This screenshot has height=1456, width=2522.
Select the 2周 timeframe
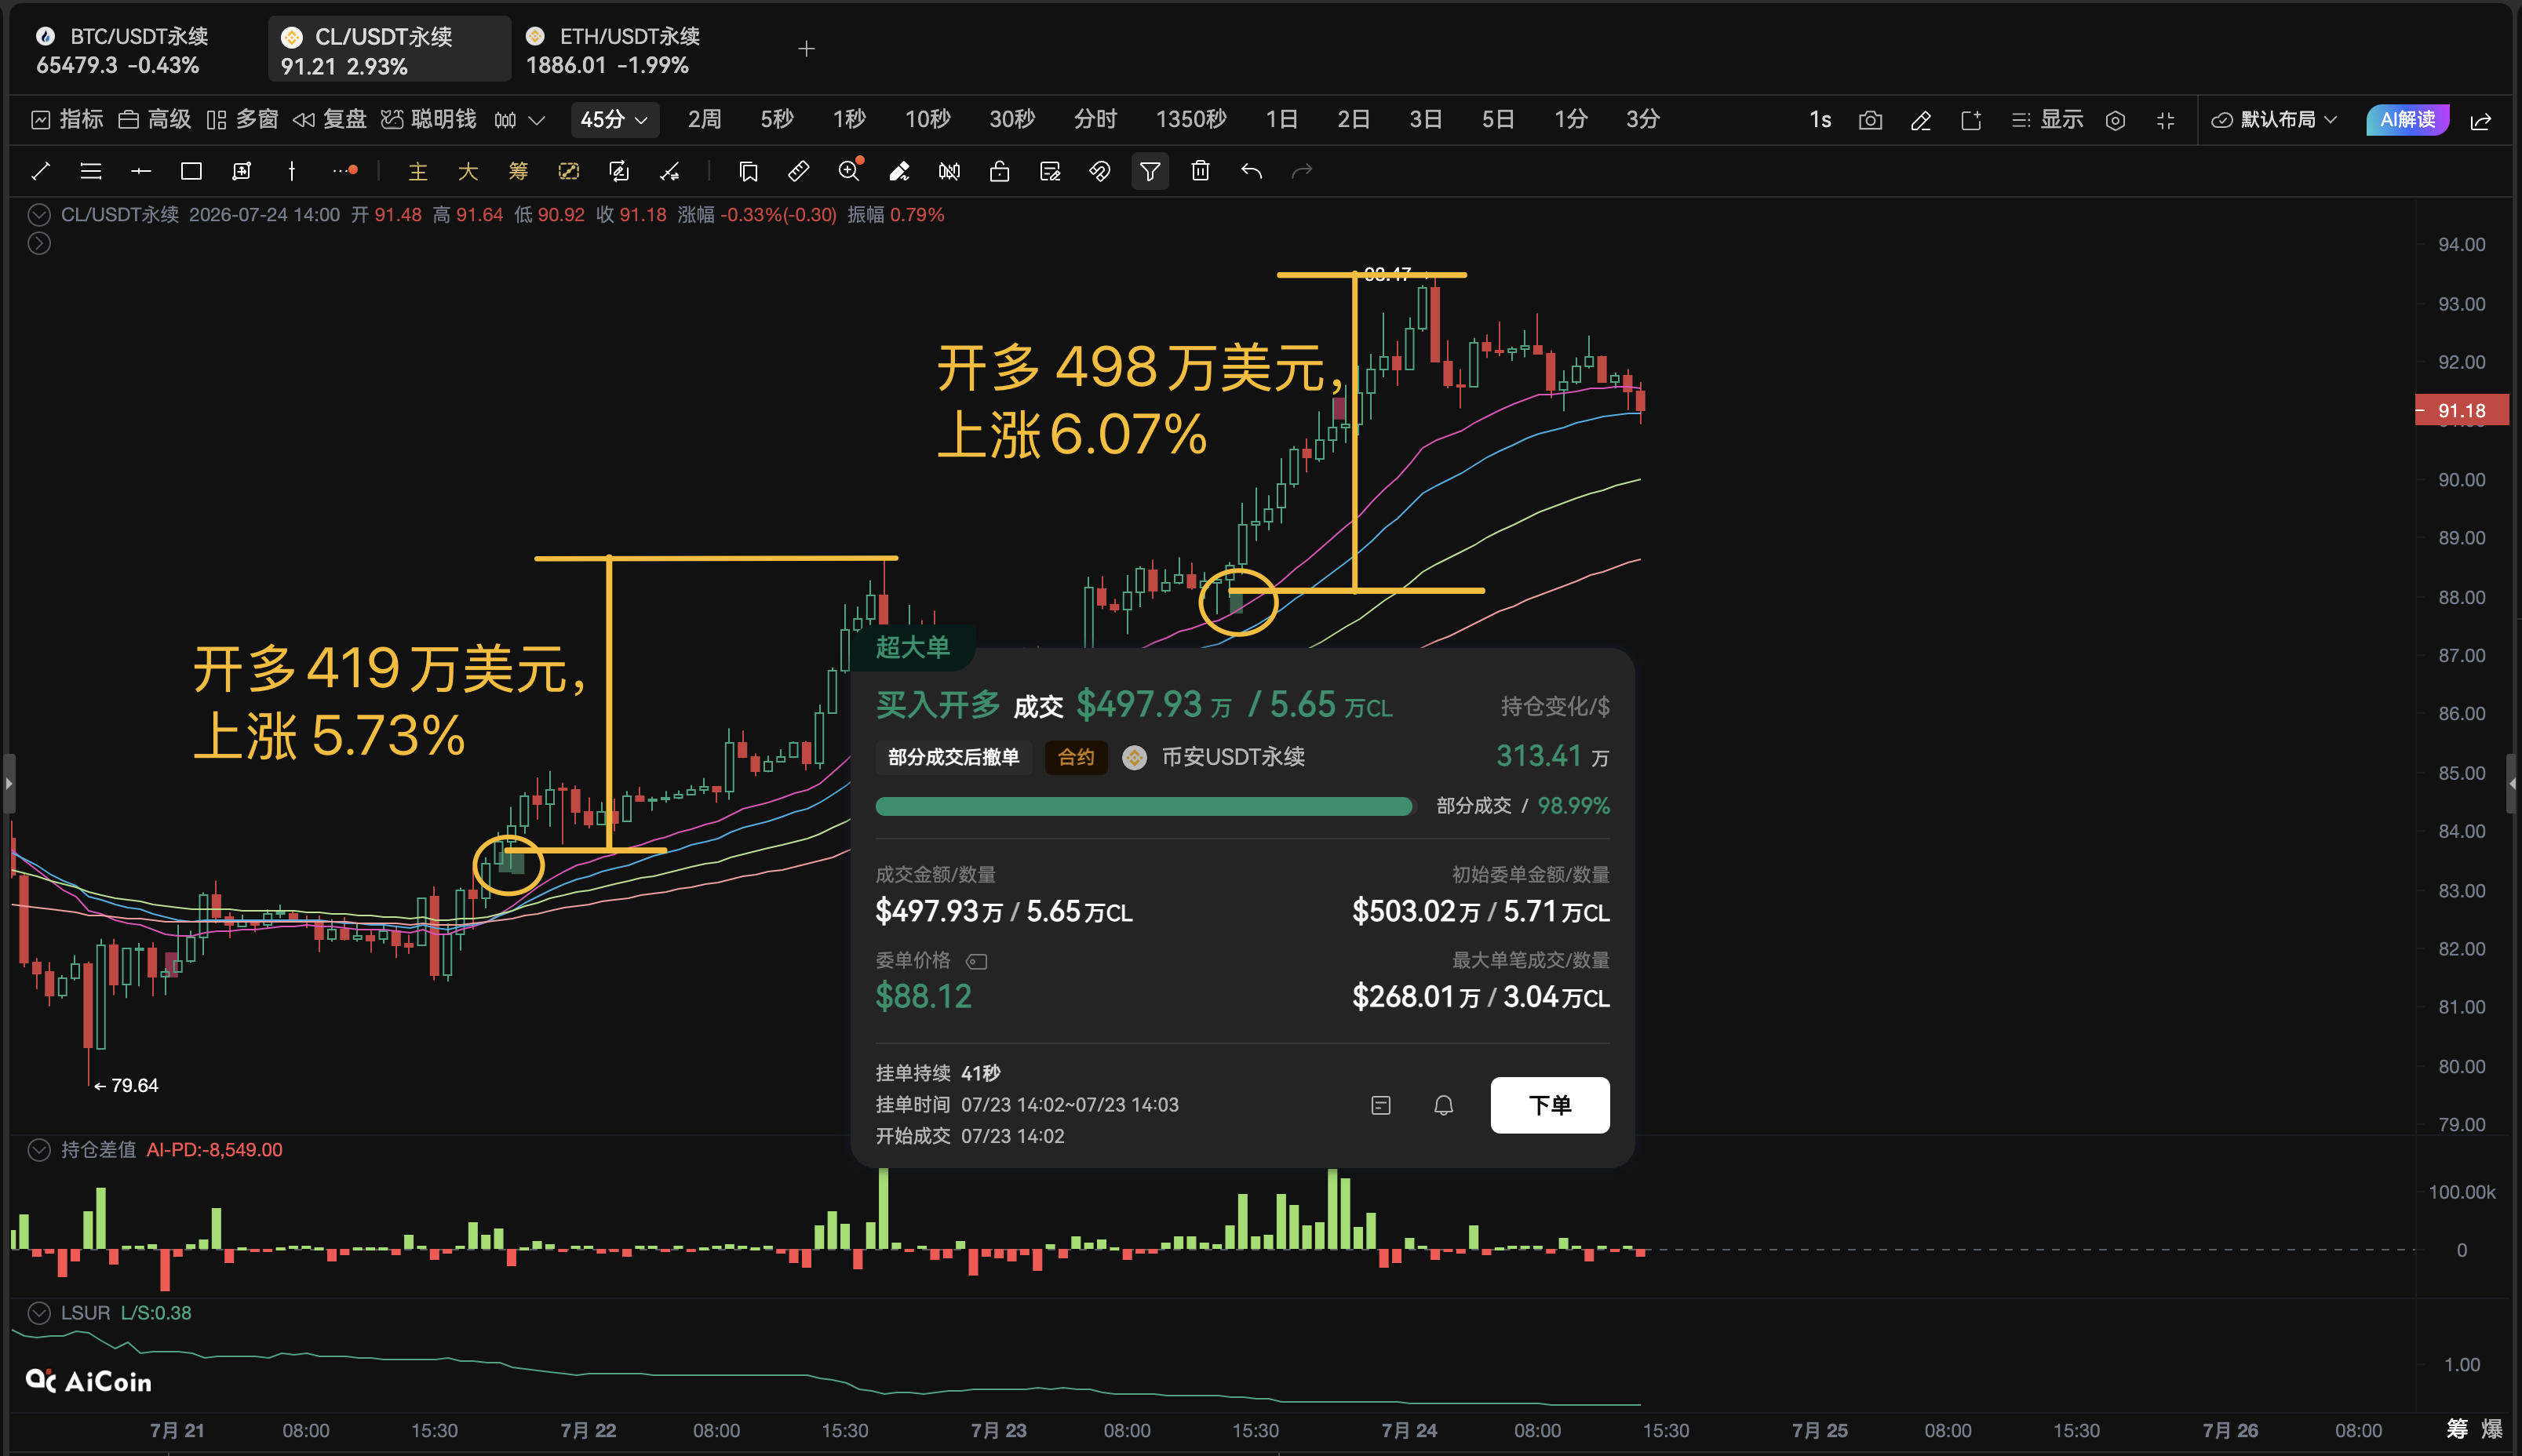click(704, 120)
